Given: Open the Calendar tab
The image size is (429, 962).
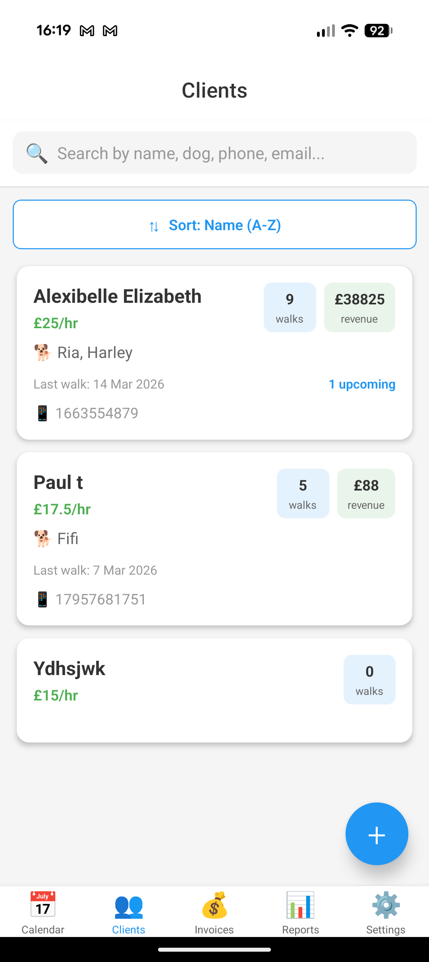Looking at the screenshot, I should tap(43, 913).
